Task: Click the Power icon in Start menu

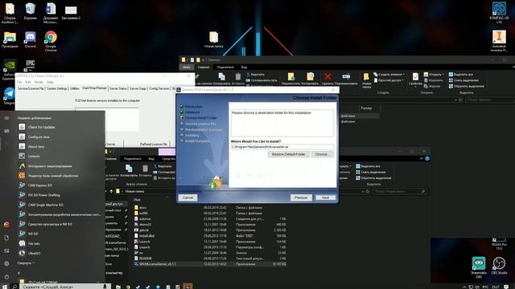Action: pyautogui.click(x=6, y=277)
